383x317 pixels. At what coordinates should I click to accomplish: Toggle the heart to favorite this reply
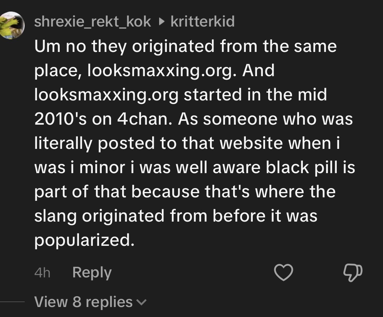tap(284, 272)
